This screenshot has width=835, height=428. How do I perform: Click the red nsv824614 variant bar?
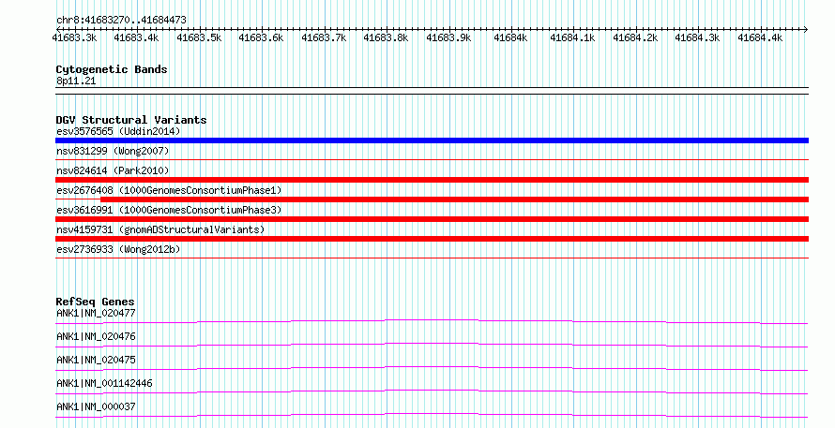432,180
